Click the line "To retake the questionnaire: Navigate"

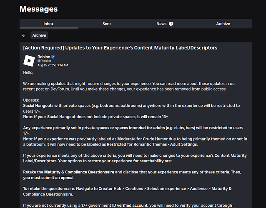coord(127,191)
